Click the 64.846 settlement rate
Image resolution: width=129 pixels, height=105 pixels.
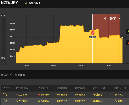point(119,101)
